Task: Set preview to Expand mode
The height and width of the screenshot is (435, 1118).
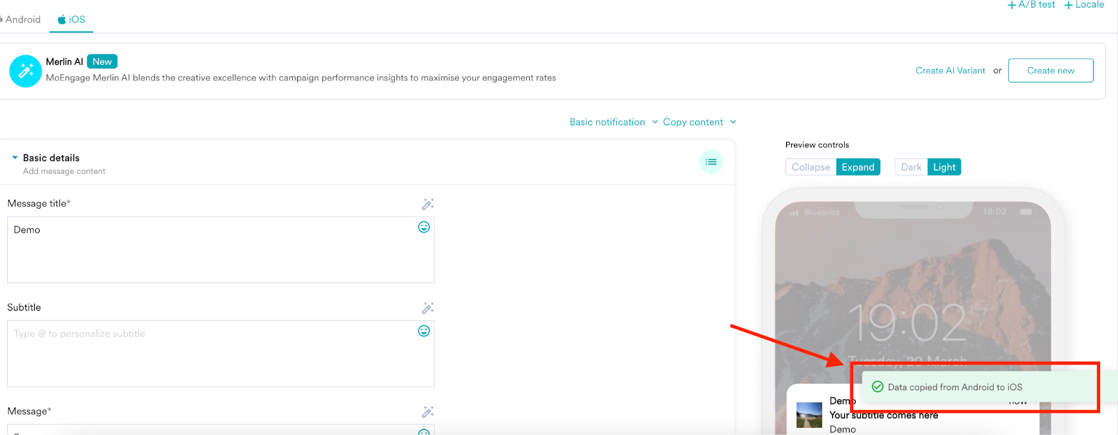Action: point(857,168)
